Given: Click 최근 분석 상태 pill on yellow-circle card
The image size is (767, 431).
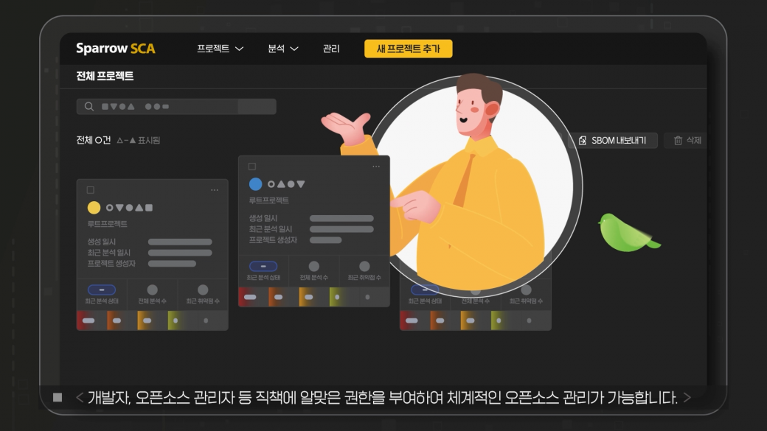Looking at the screenshot, I should click(102, 290).
